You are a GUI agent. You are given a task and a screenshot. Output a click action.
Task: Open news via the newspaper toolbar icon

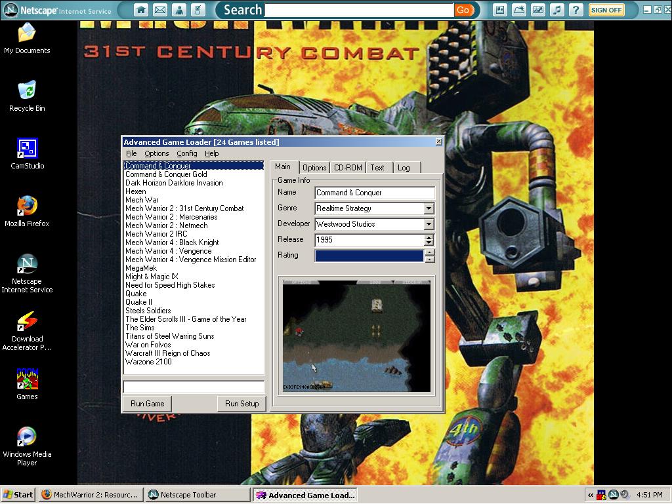(x=500, y=10)
